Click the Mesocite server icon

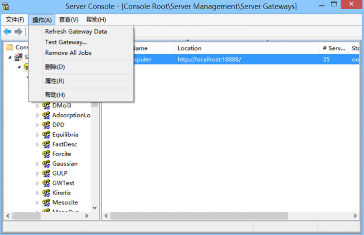click(x=46, y=203)
